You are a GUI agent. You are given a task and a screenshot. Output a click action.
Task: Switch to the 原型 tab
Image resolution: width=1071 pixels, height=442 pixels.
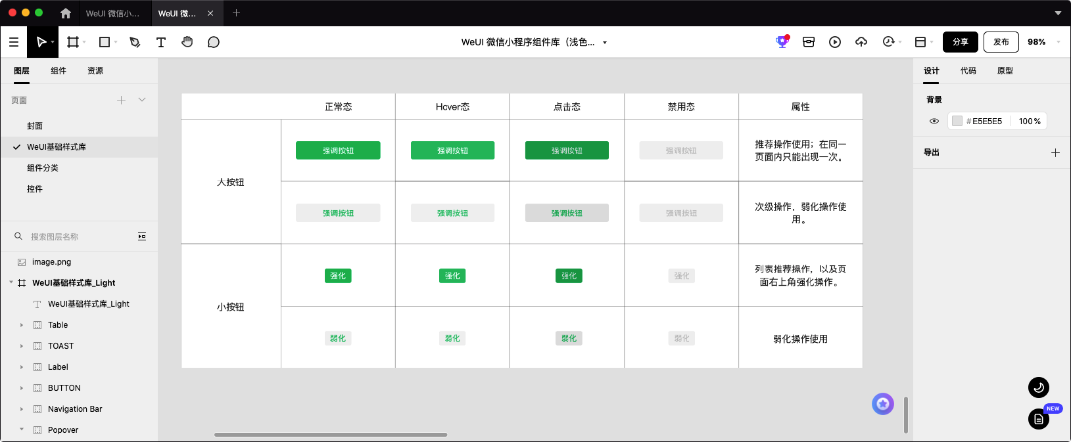(1005, 71)
